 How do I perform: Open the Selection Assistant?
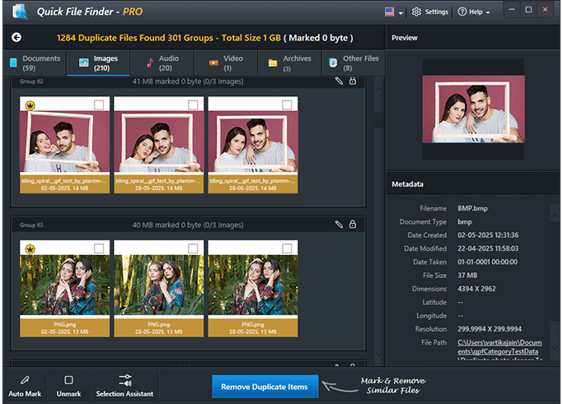tap(125, 380)
